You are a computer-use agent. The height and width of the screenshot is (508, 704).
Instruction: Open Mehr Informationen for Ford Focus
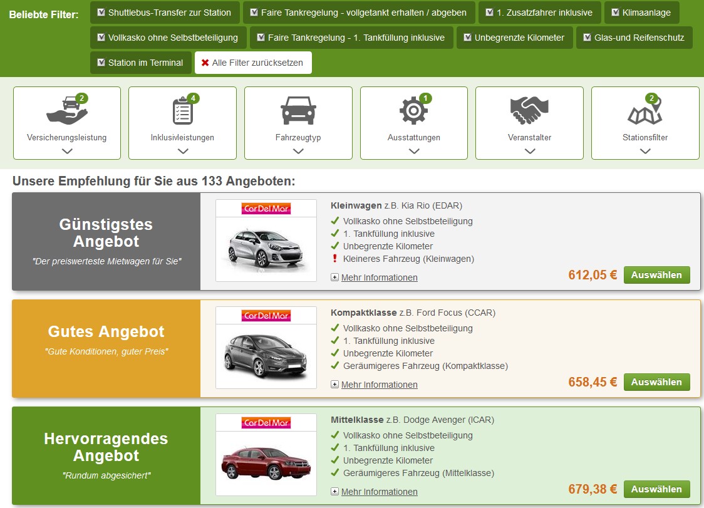tap(379, 385)
